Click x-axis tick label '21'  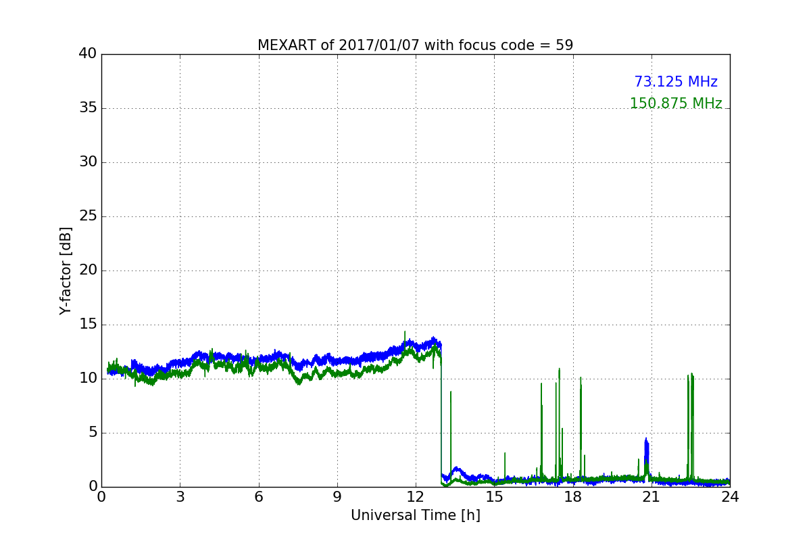[x=652, y=497]
